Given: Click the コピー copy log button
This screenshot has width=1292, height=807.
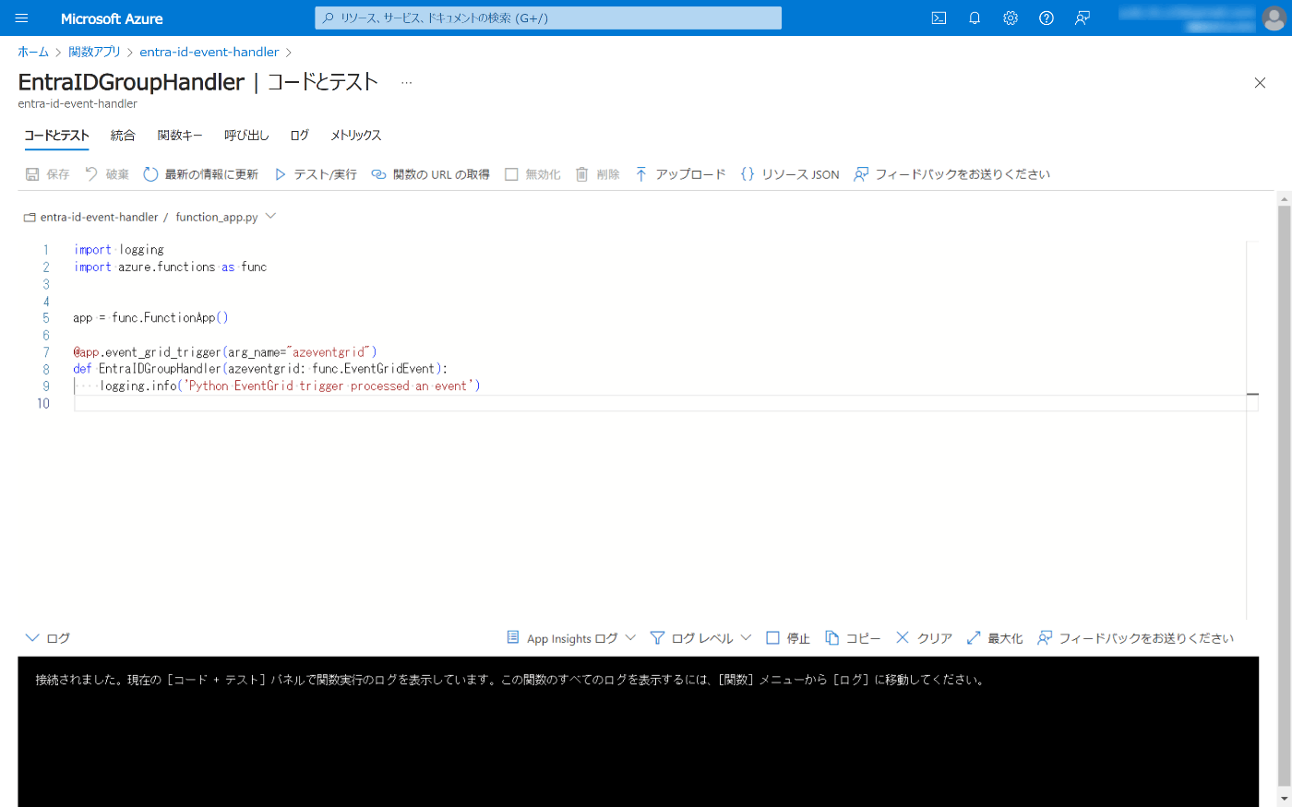Looking at the screenshot, I should [853, 638].
